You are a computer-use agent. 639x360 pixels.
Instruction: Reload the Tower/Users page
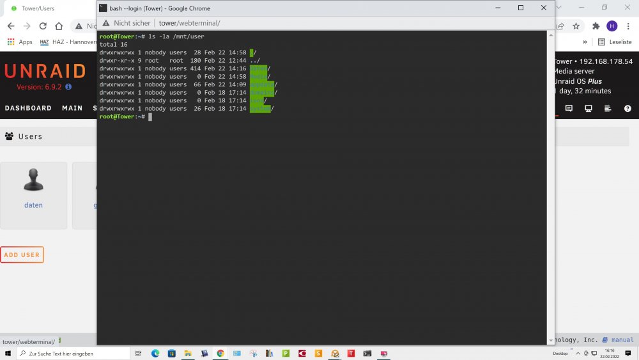(x=43, y=26)
